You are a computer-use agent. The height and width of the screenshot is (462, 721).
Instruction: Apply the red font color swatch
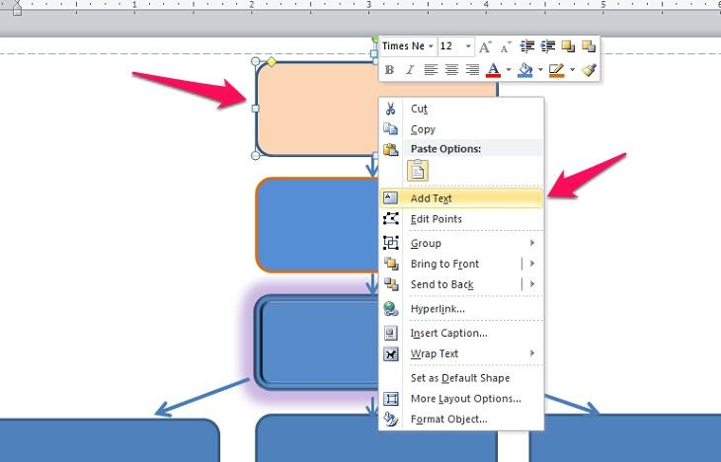(x=494, y=70)
